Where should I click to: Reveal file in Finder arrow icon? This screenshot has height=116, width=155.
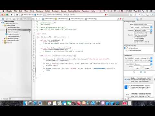pyautogui.click(x=148, y=42)
